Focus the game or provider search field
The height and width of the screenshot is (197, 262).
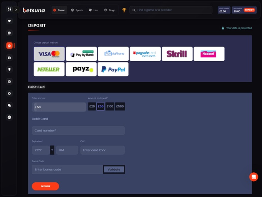point(171,10)
